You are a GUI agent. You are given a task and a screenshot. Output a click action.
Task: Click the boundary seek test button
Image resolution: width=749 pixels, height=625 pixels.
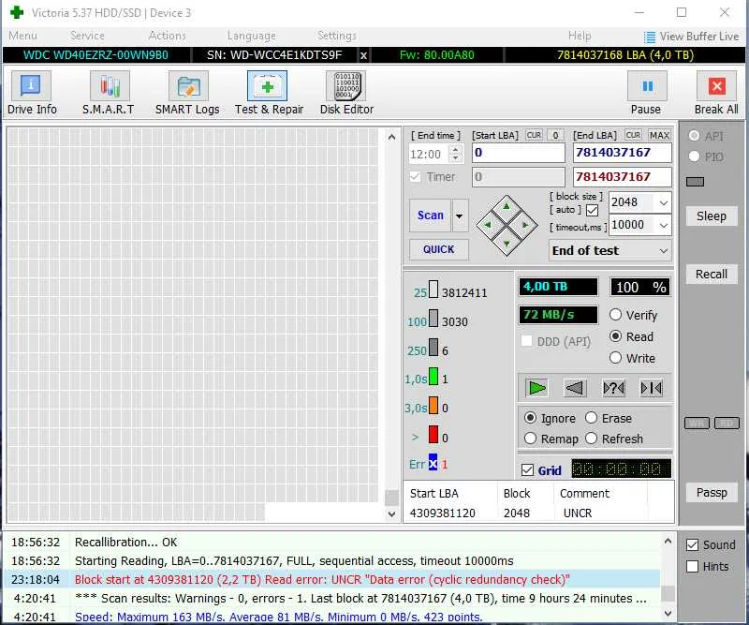pyautogui.click(x=651, y=388)
